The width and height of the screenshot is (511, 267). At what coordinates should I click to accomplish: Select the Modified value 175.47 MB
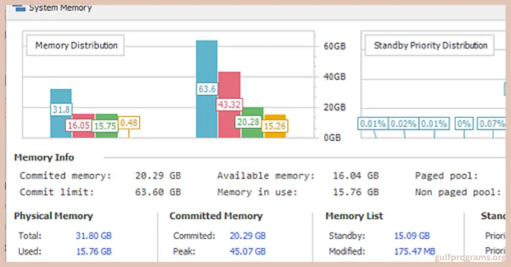[414, 251]
